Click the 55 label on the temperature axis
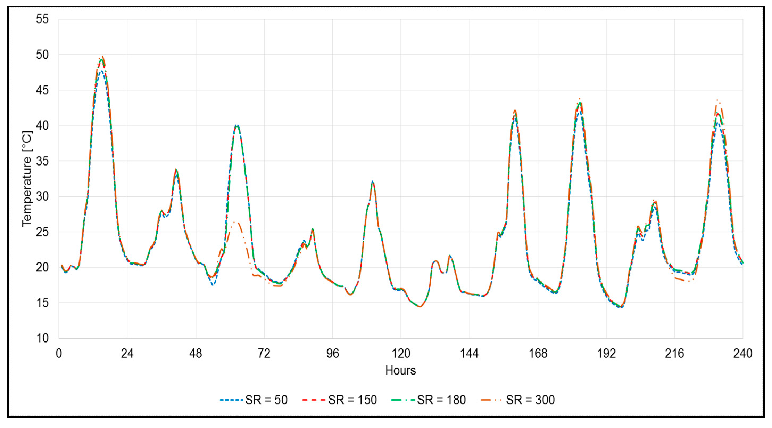772x428 pixels. tap(42, 19)
